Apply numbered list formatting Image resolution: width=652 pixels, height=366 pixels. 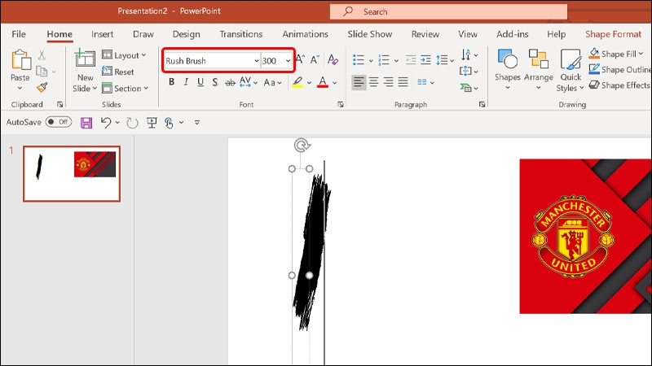point(383,60)
